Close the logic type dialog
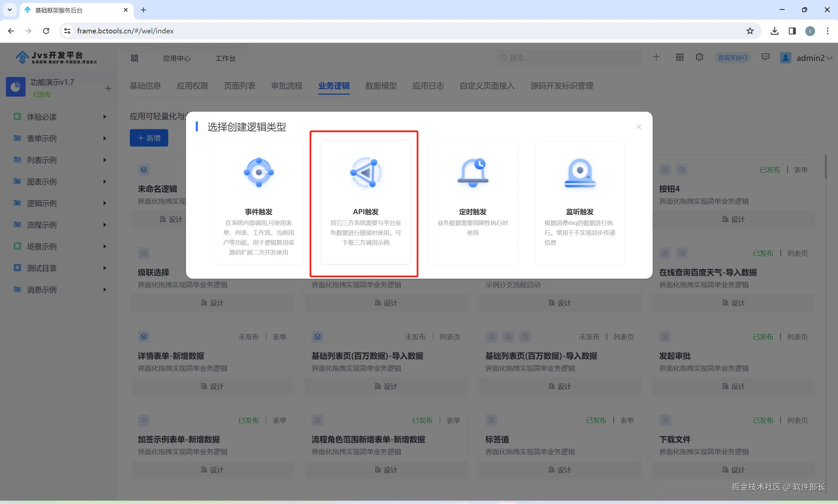This screenshot has height=504, width=838. (639, 127)
